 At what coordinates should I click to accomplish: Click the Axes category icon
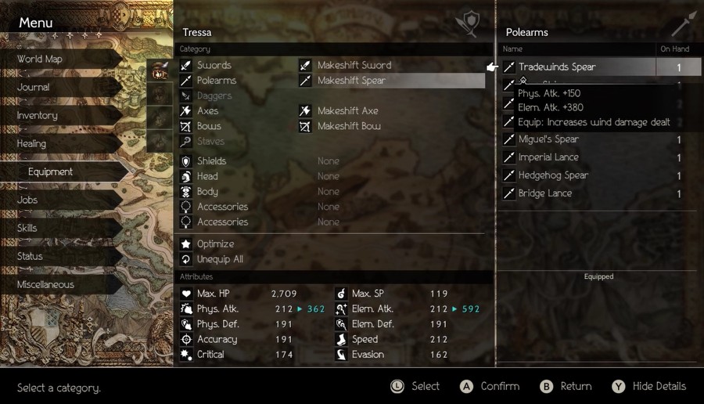click(186, 110)
